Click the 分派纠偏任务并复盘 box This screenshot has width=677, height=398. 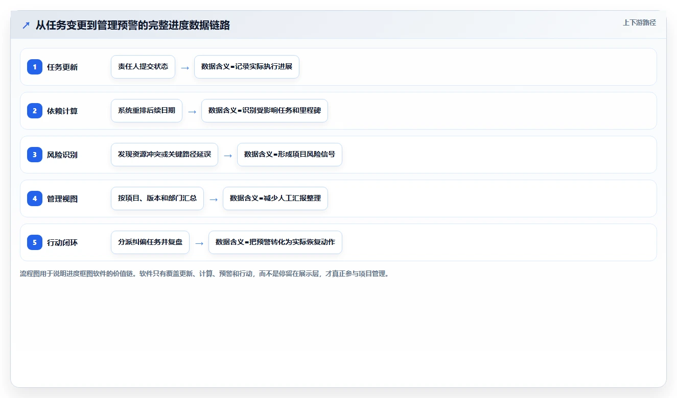point(150,242)
